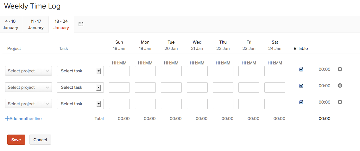This screenshot has width=360, height=151.
Task: Switch to the 11 - 17 January tab
Action: [36, 24]
